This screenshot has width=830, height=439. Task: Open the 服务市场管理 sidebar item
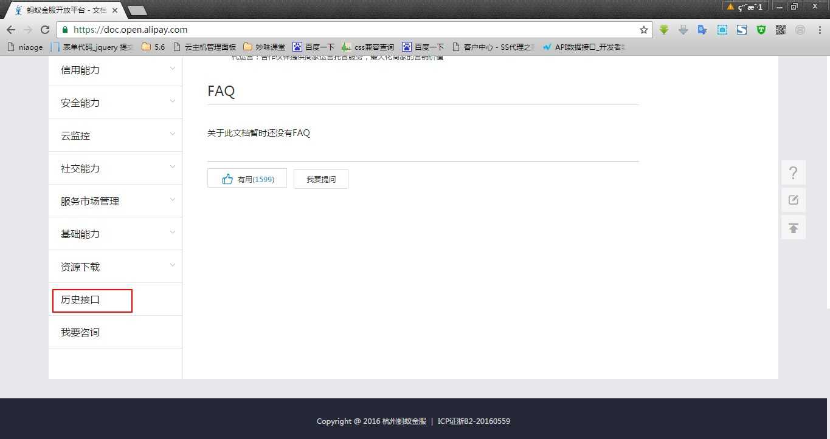pos(116,201)
